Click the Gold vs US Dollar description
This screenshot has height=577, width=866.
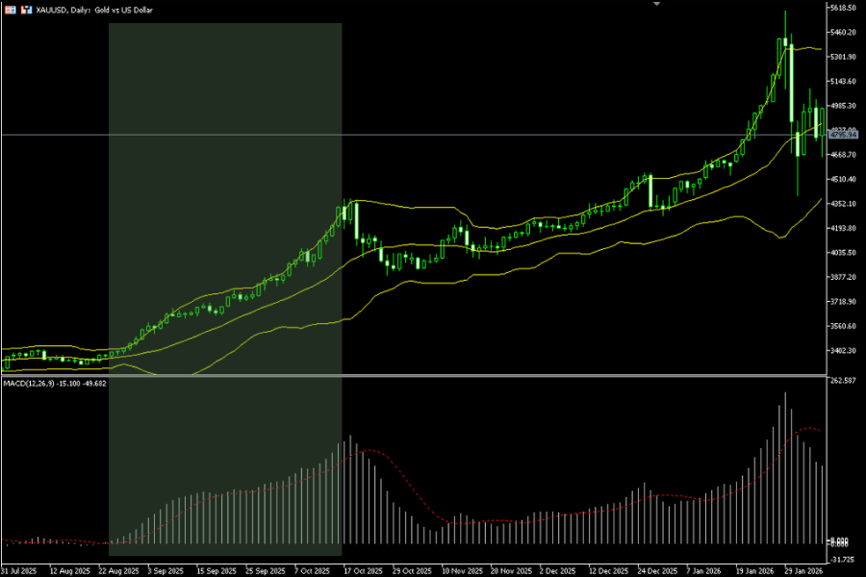tap(123, 8)
